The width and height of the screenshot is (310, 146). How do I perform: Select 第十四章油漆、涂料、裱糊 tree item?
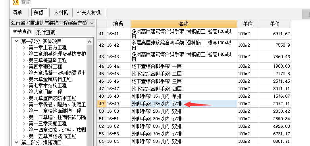click(57, 130)
